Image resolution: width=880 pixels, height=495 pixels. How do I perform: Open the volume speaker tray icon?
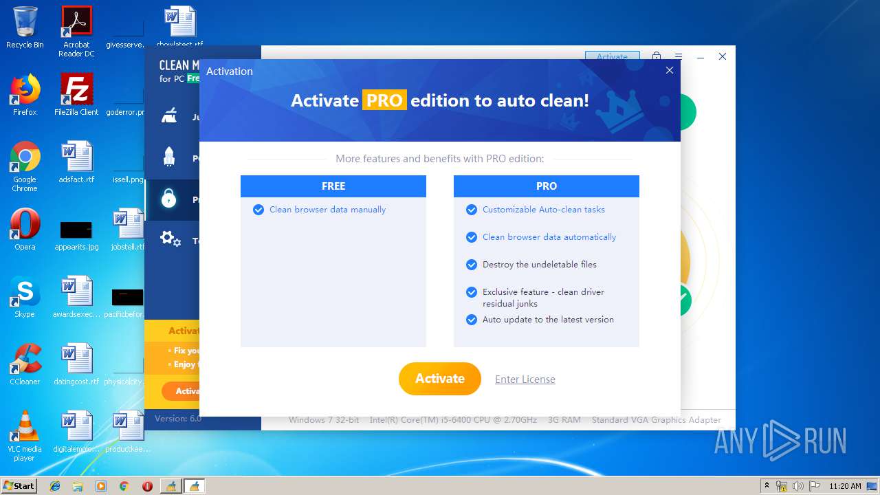tap(798, 486)
